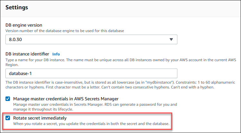Select the 8.0.30 version value text

pyautogui.click(x=15, y=39)
